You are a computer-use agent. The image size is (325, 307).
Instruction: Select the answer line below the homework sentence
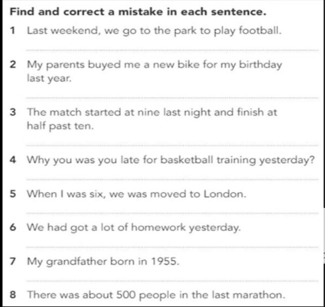172,247
